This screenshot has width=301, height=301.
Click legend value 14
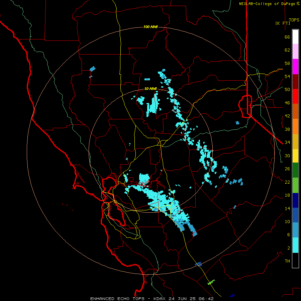click(287, 208)
